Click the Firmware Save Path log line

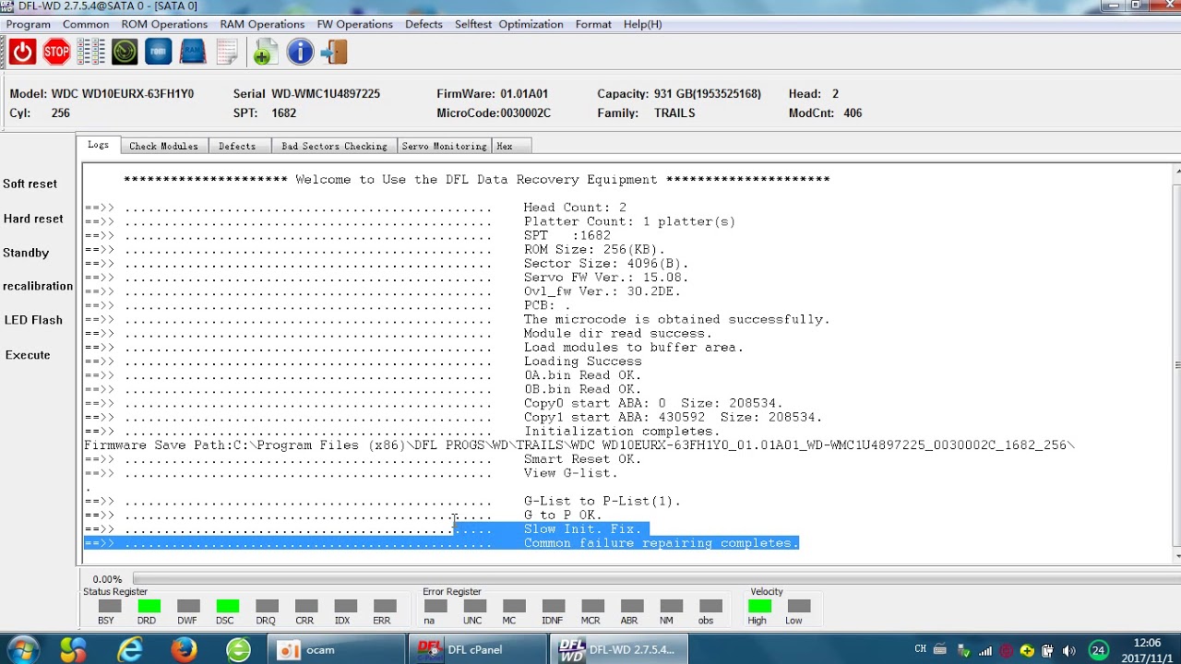click(579, 445)
